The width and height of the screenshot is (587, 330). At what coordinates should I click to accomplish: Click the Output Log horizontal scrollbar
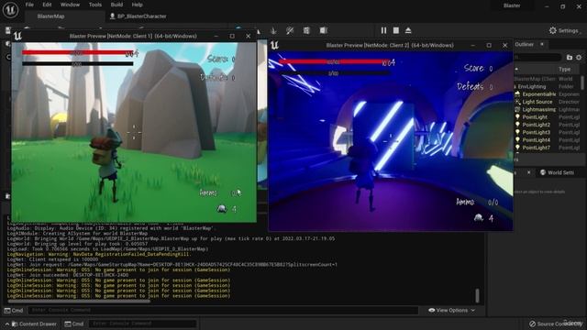(79, 301)
